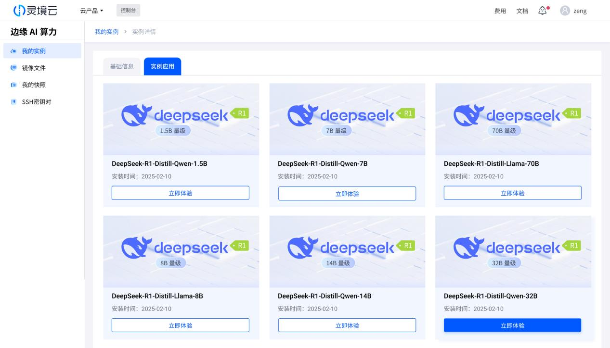610x348 pixels.
Task: Click 立即体验 for DeepSeek-R1-Distill-Llama-8B
Action: pos(181,325)
